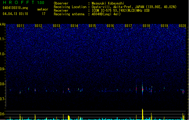Screen dimensions: 189x120
Task: Click the 'Receiving antenna' label
Action: 69,14
